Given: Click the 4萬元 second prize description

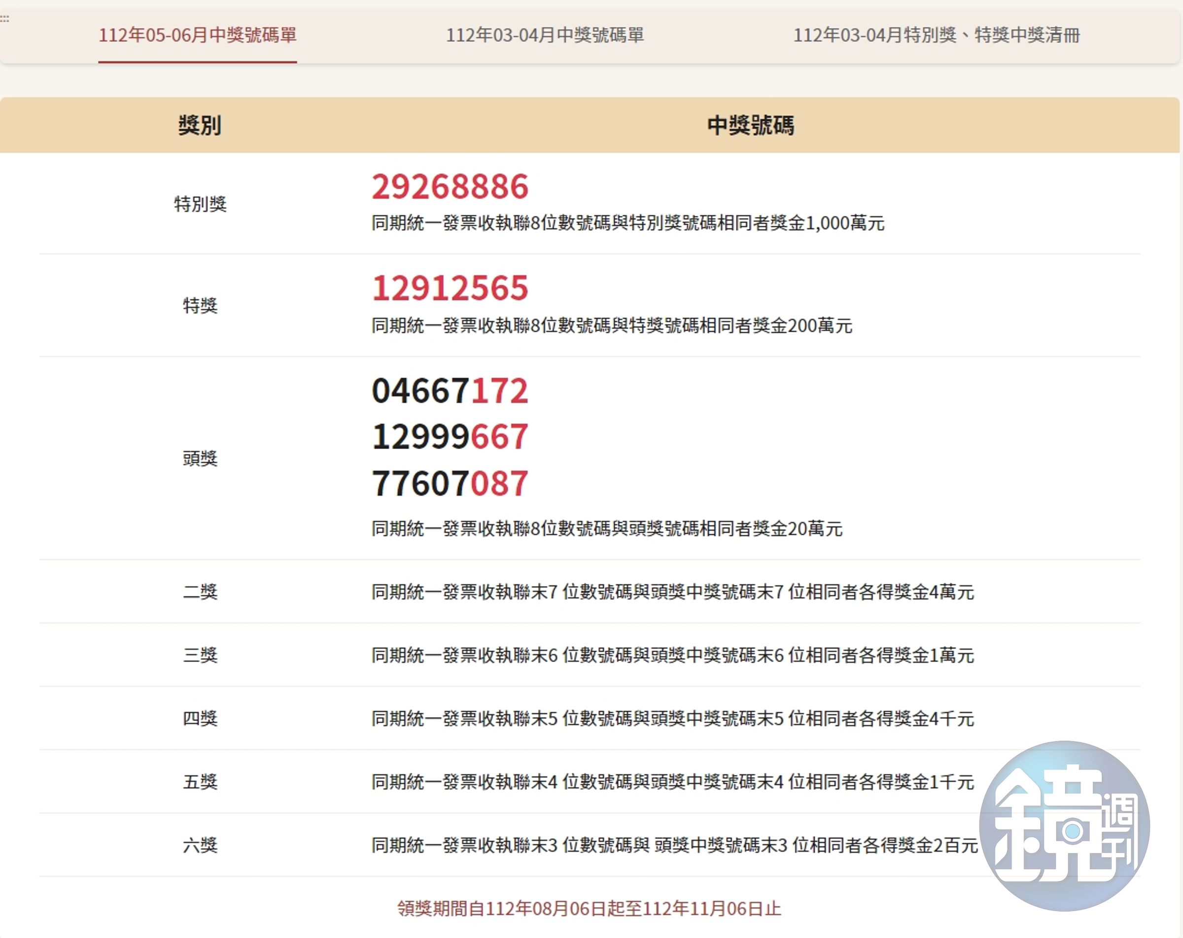Looking at the screenshot, I should (673, 592).
